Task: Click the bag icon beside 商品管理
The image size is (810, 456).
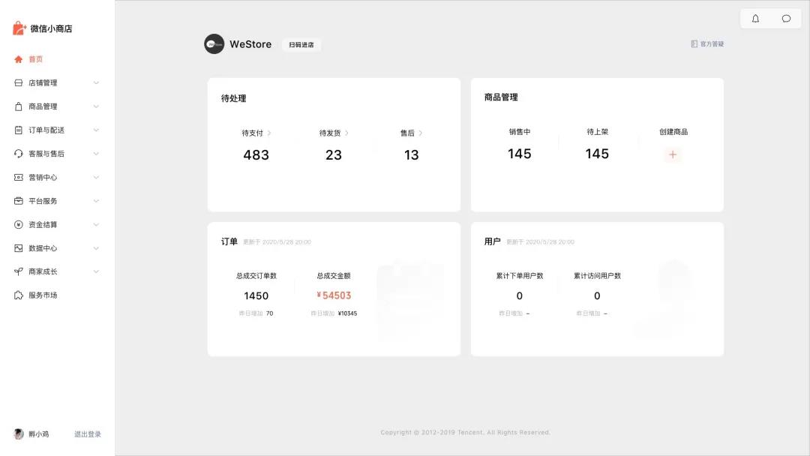Action: click(19, 106)
